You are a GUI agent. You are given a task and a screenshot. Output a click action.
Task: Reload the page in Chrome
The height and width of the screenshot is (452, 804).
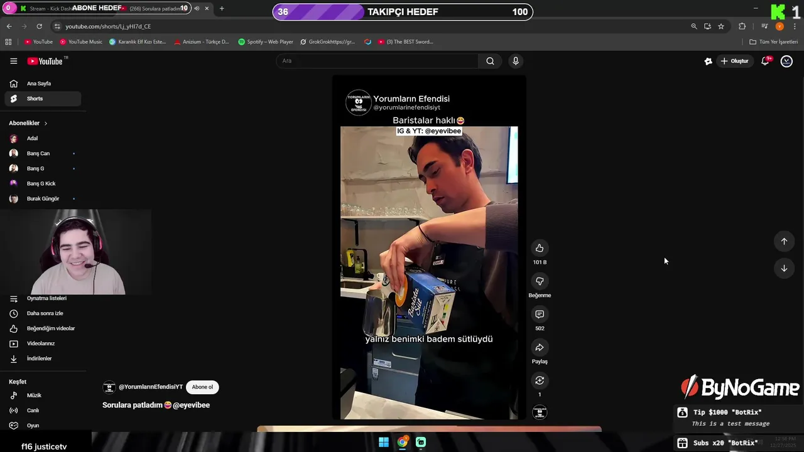click(x=39, y=26)
